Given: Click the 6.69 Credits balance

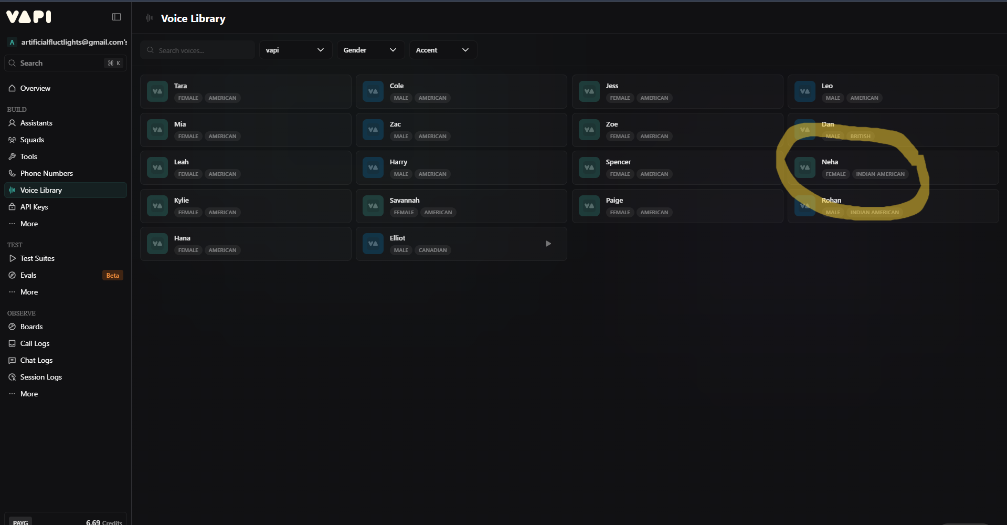Looking at the screenshot, I should click(x=104, y=522).
